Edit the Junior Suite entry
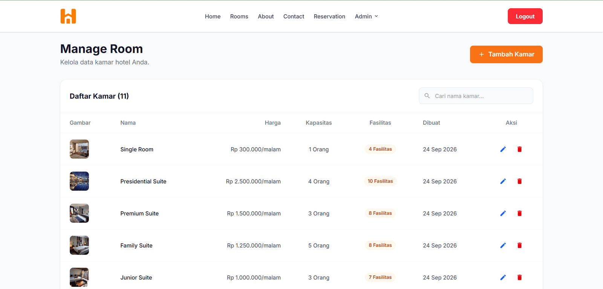The width and height of the screenshot is (603, 289). pyautogui.click(x=503, y=277)
